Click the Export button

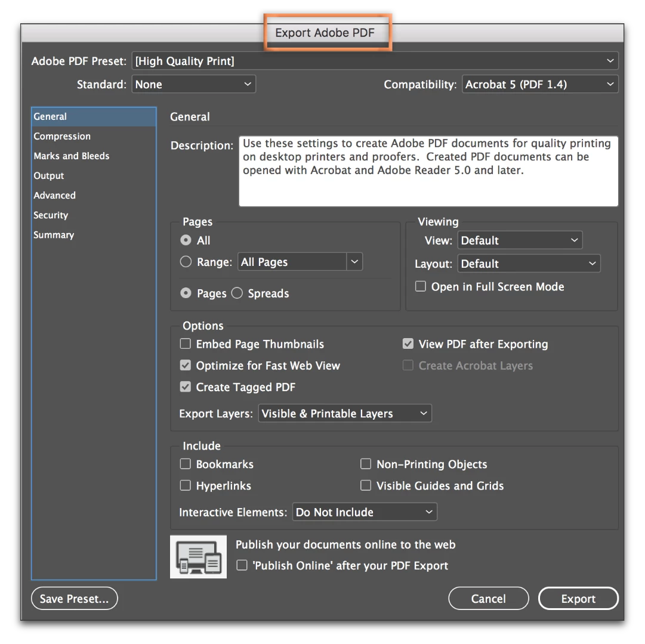click(578, 598)
